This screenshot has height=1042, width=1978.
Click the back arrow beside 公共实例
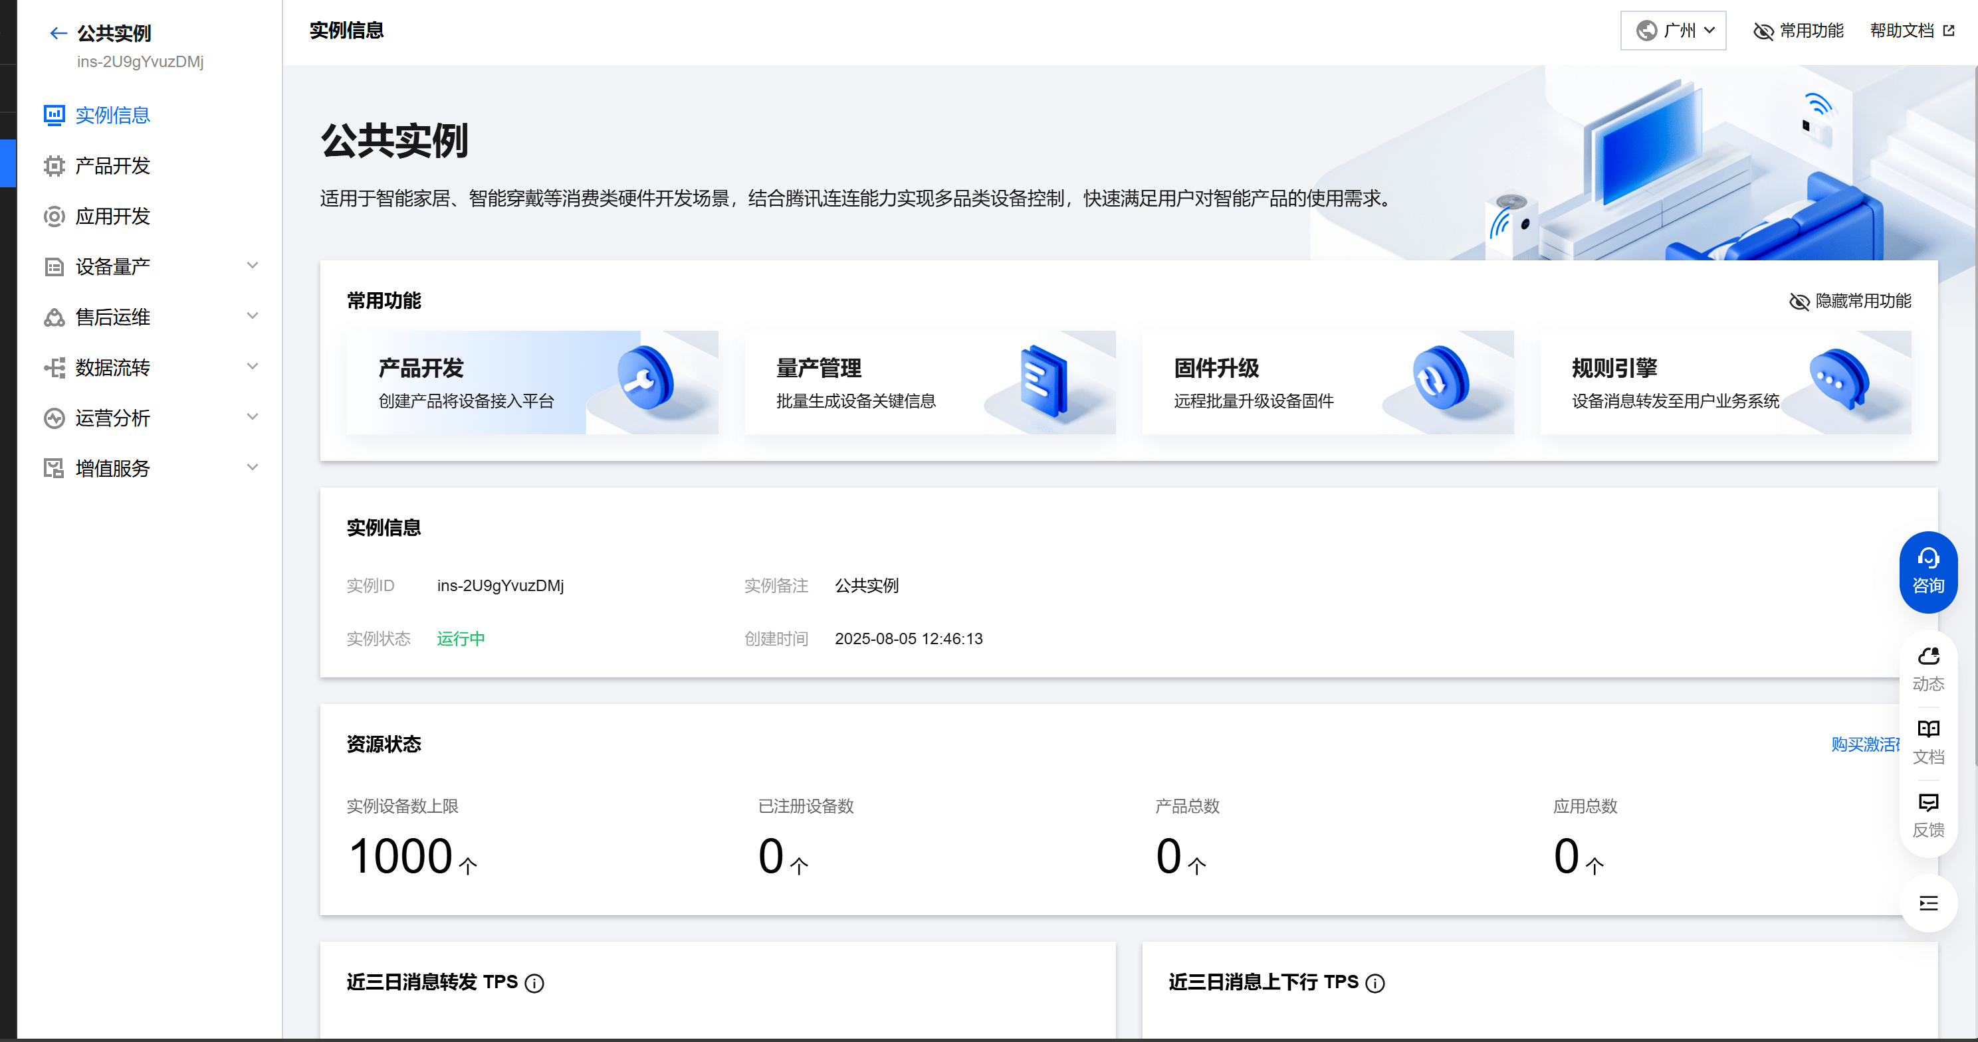click(x=58, y=33)
